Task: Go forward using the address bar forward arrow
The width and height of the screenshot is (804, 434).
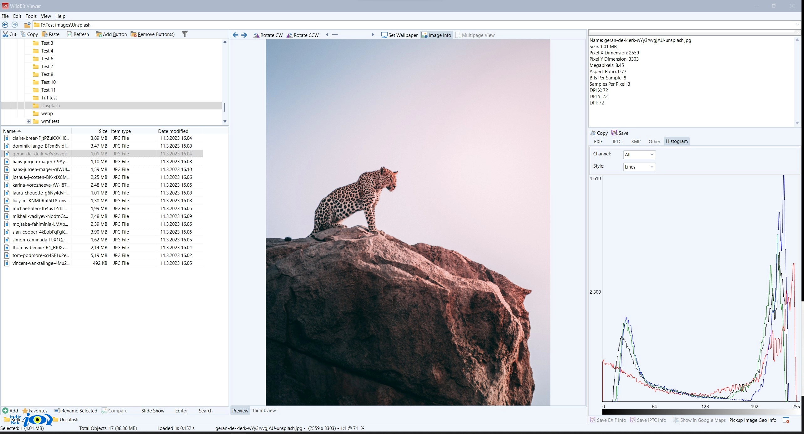Action: pyautogui.click(x=15, y=25)
